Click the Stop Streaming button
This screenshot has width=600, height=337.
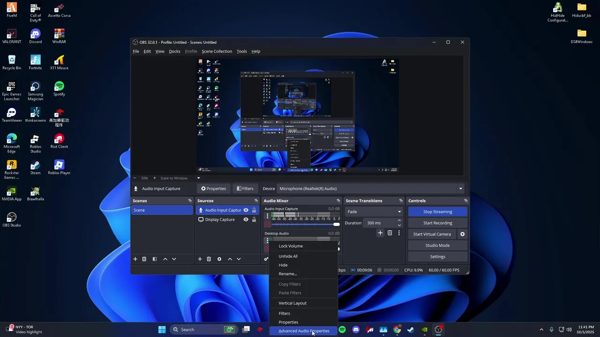(x=438, y=212)
